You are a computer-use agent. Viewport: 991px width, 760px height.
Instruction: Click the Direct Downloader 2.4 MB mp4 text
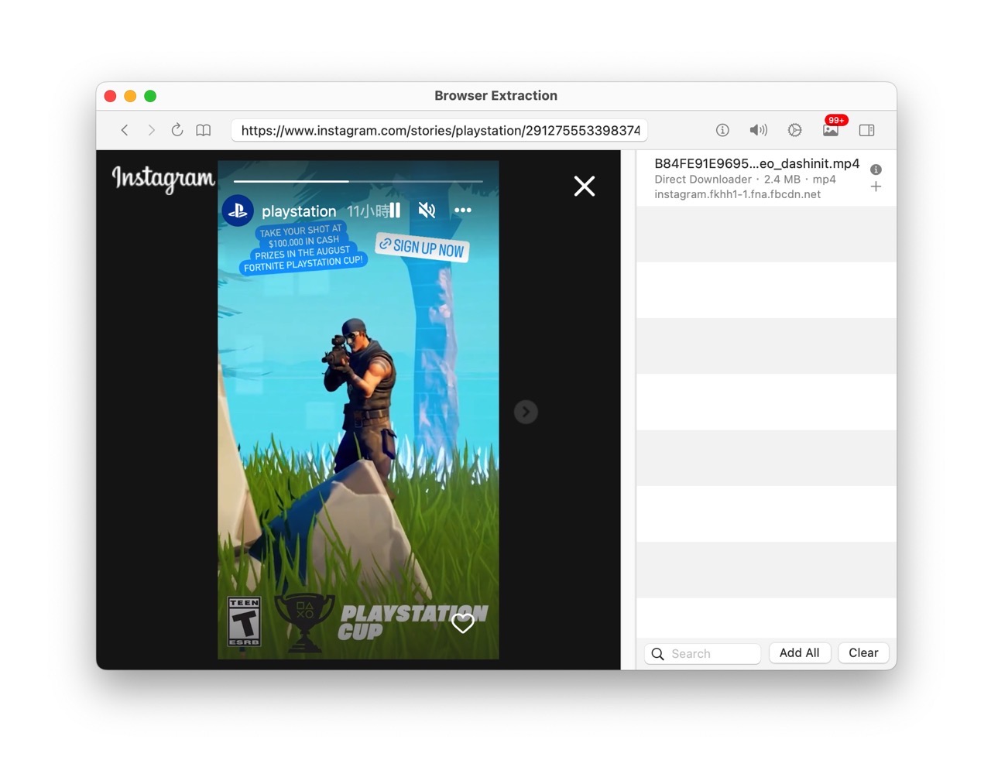point(745,179)
